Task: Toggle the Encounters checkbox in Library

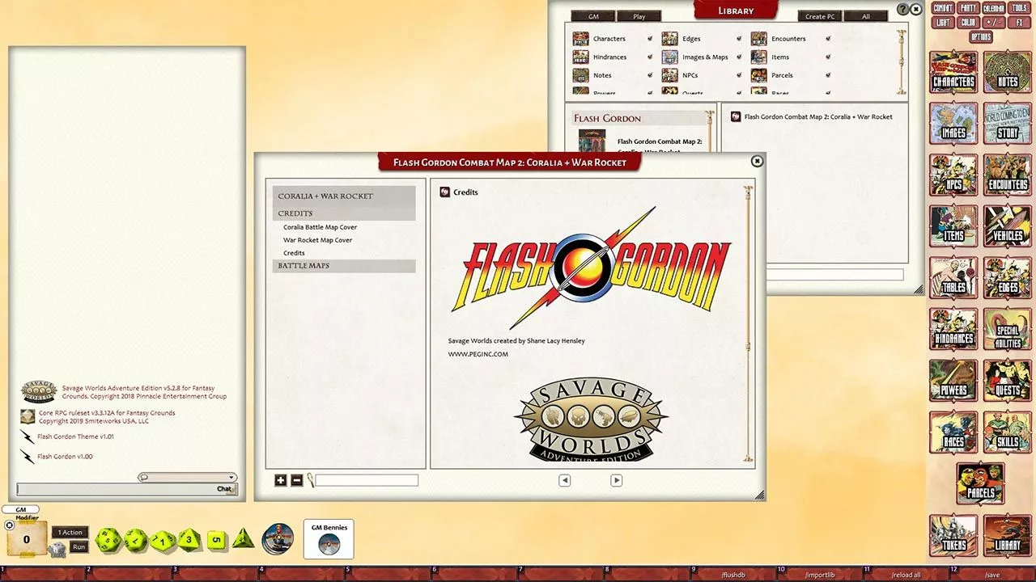Action: pyautogui.click(x=828, y=39)
